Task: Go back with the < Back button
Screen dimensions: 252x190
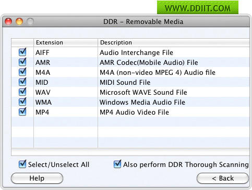Action: coord(223,178)
